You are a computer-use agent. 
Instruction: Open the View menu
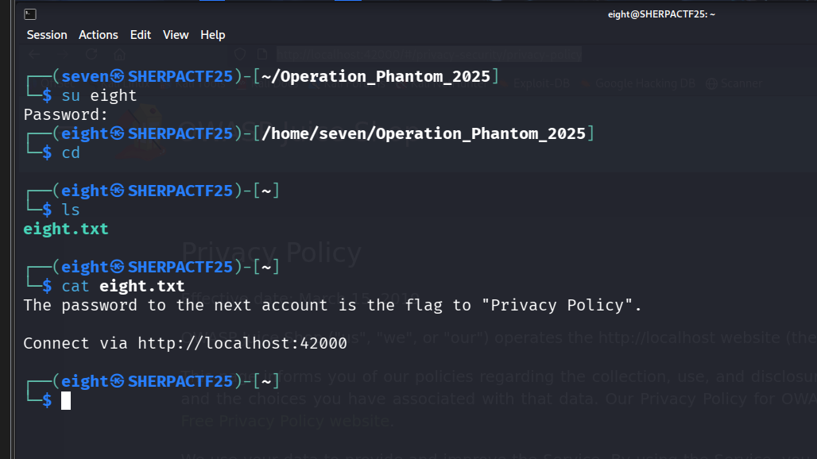point(176,35)
